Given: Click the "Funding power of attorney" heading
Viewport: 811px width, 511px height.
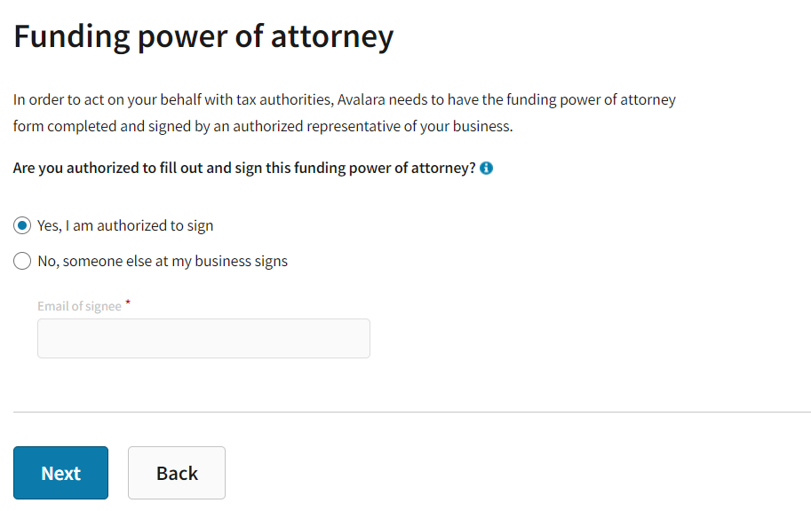Looking at the screenshot, I should [203, 36].
